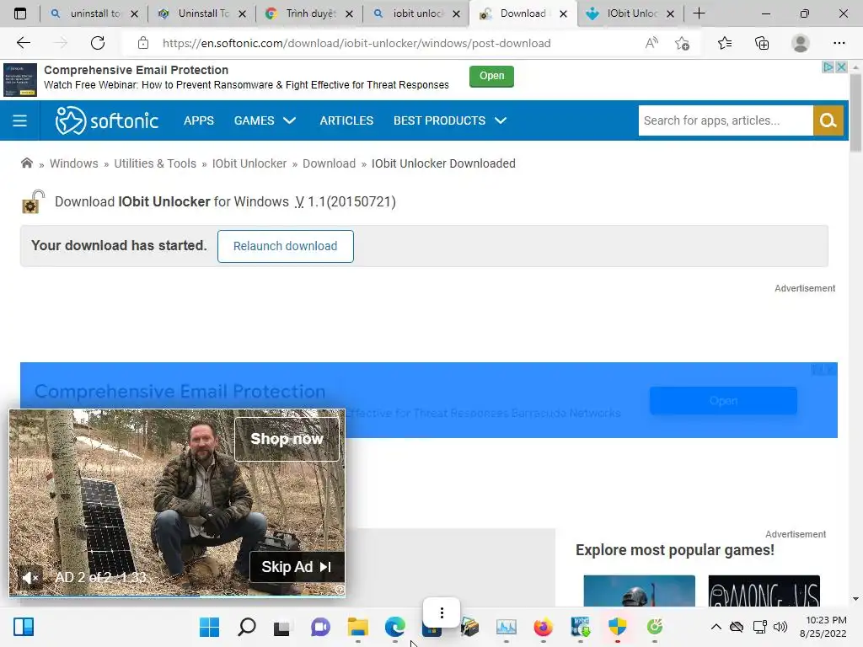Click green Open button in top ad
The height and width of the screenshot is (647, 863).
491,76
